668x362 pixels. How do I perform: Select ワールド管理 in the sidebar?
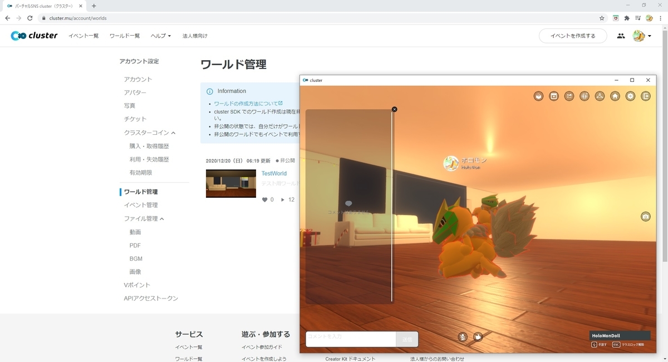pos(141,192)
